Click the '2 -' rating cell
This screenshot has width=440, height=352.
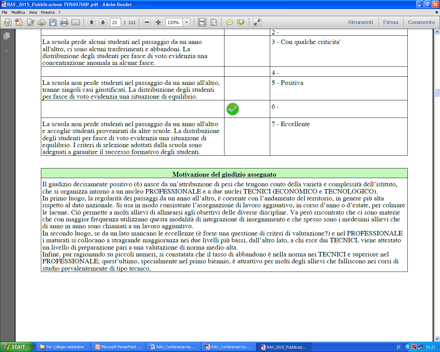(x=339, y=32)
